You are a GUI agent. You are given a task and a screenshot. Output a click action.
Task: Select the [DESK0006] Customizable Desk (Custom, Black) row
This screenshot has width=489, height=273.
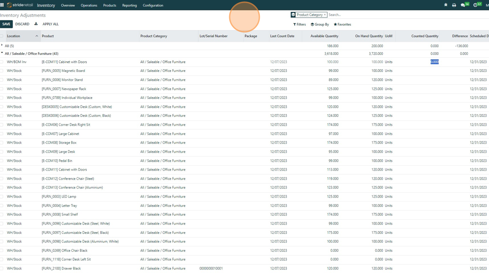click(x=244, y=116)
